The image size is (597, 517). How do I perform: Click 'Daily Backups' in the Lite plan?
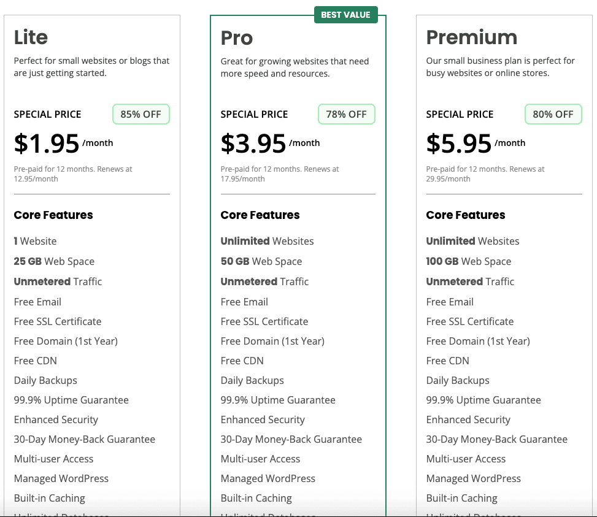coord(45,380)
